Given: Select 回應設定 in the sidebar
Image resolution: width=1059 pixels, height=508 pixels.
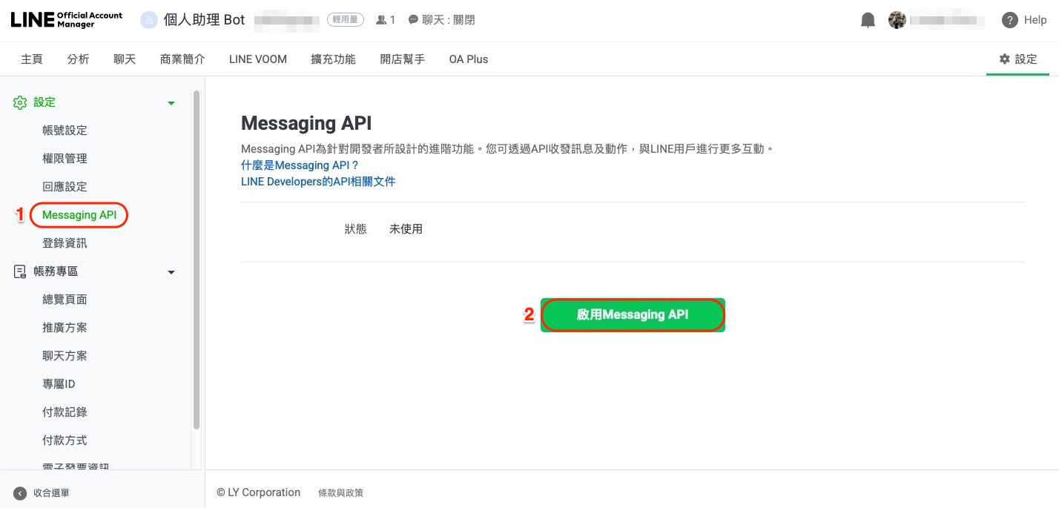Looking at the screenshot, I should (65, 187).
